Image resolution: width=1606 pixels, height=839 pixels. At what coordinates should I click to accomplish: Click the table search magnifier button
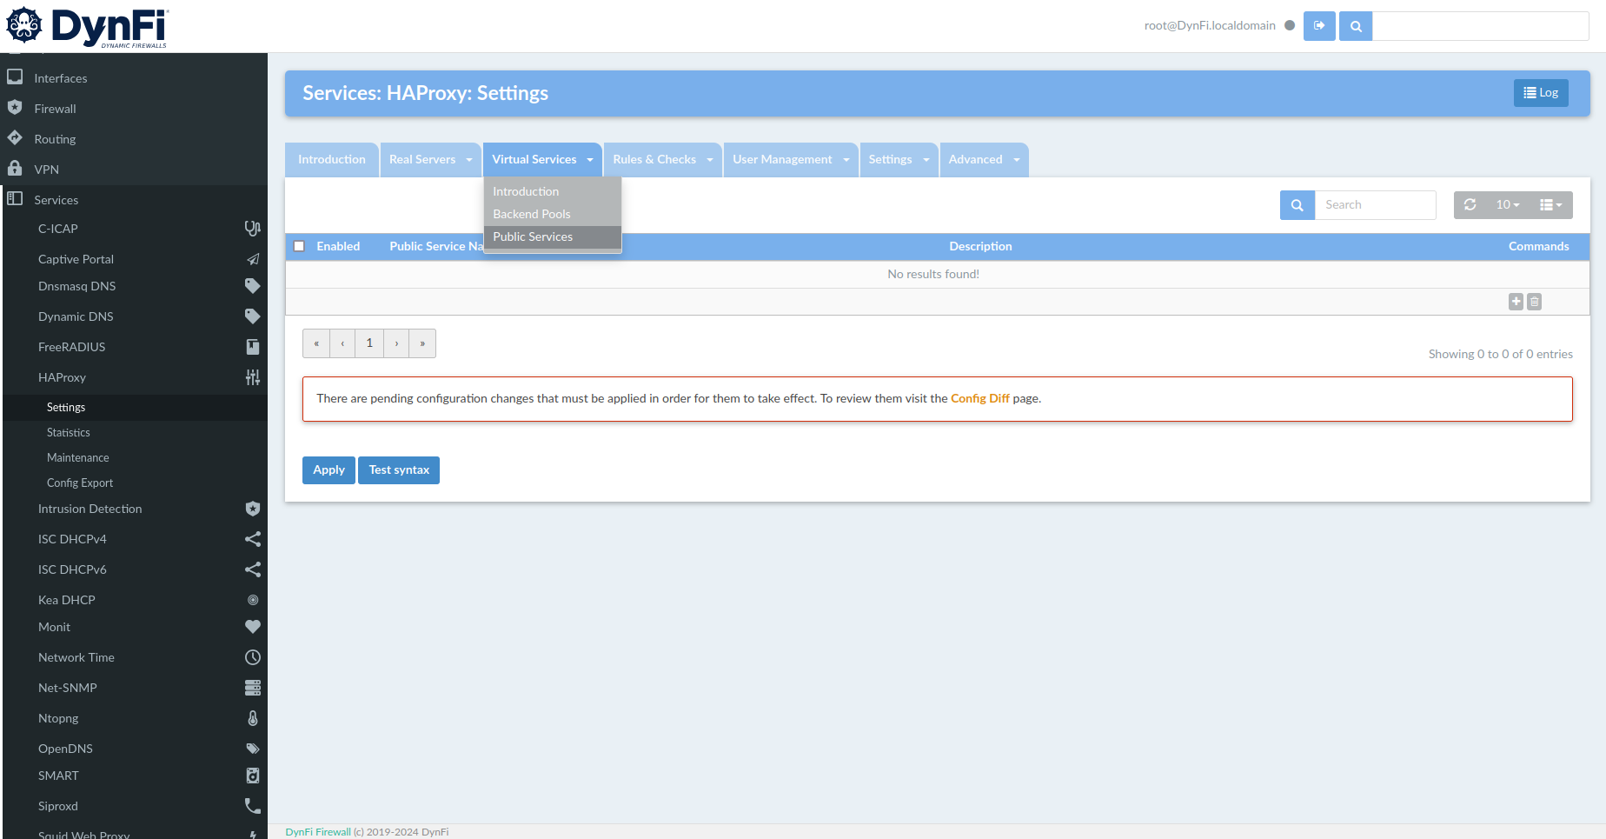[1297, 205]
